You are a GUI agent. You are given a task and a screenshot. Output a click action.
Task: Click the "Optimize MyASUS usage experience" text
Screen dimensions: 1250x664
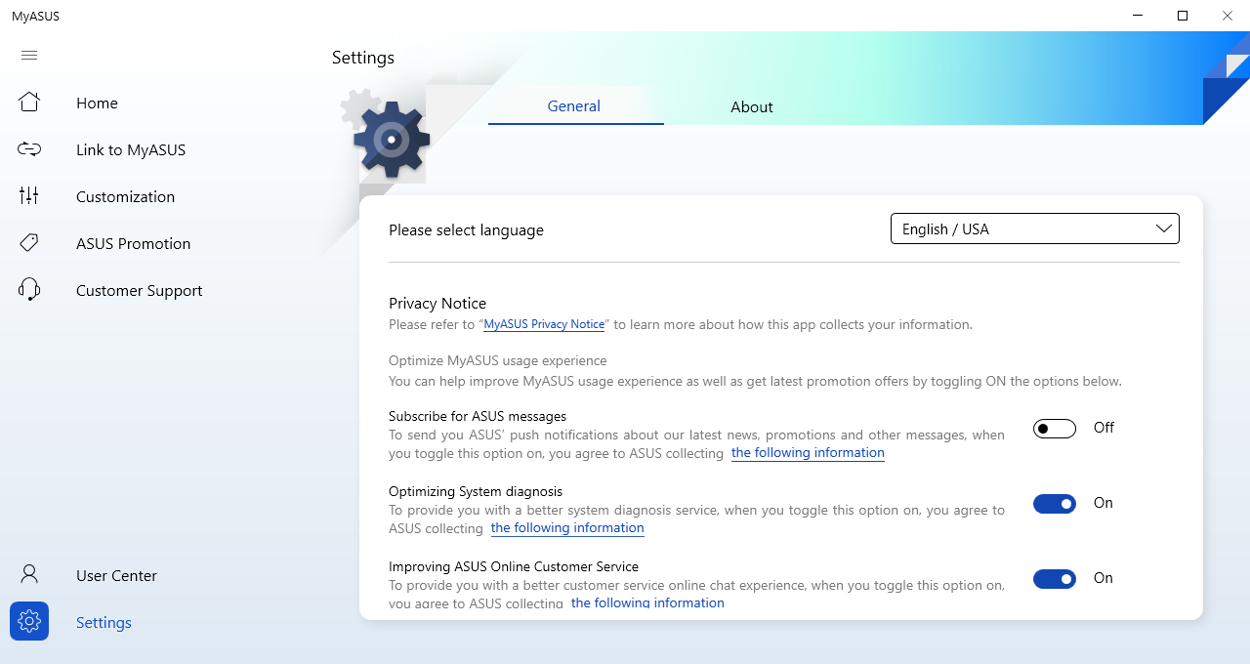(x=498, y=360)
